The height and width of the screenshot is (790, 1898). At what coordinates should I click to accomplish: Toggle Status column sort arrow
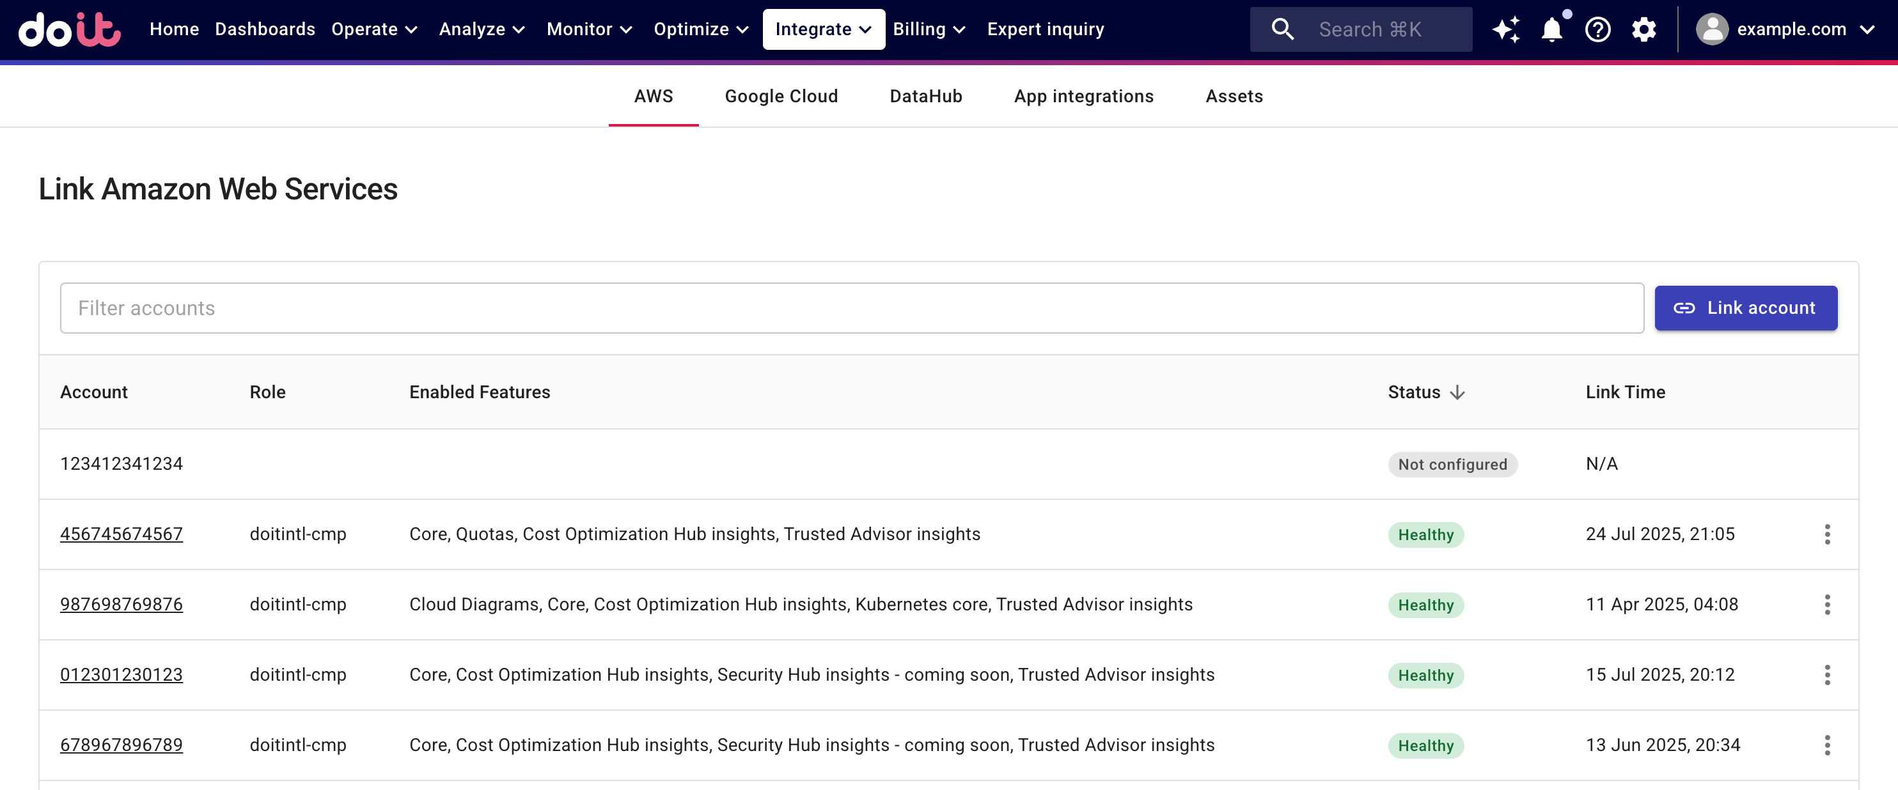(x=1457, y=392)
